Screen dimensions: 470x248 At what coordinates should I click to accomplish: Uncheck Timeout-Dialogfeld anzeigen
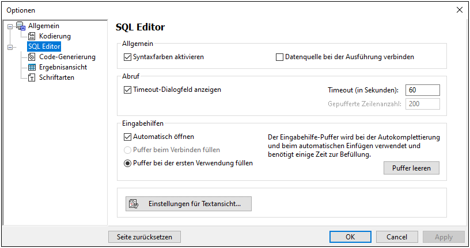click(x=128, y=90)
